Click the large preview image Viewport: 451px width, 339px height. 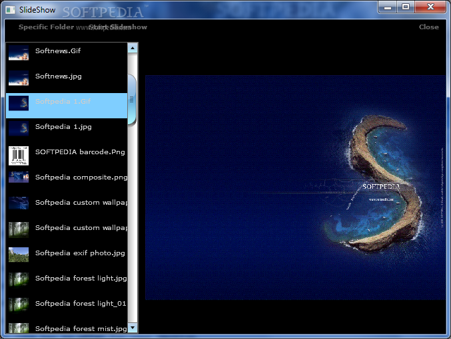click(295, 187)
